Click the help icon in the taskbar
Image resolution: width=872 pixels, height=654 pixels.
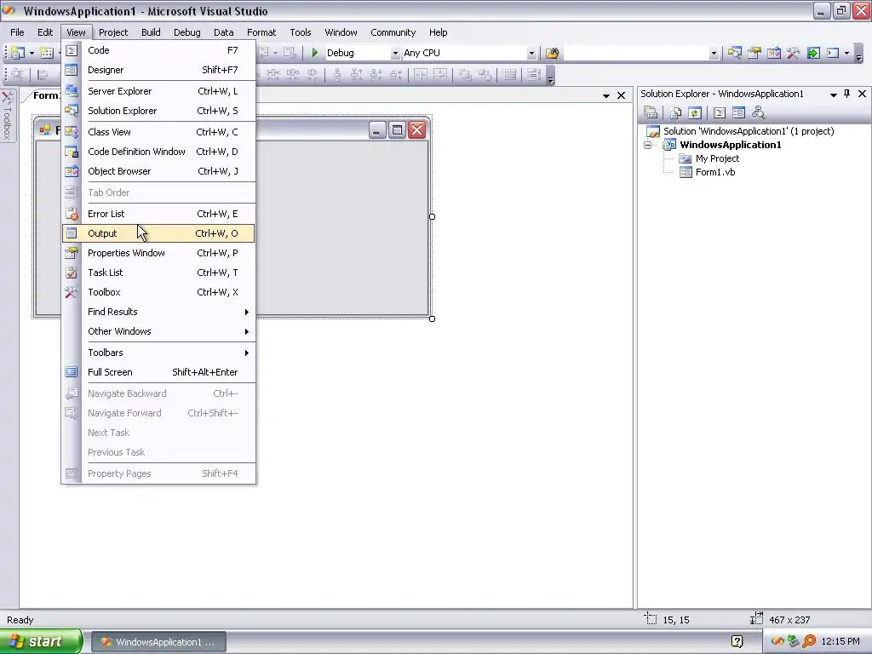[x=737, y=642]
